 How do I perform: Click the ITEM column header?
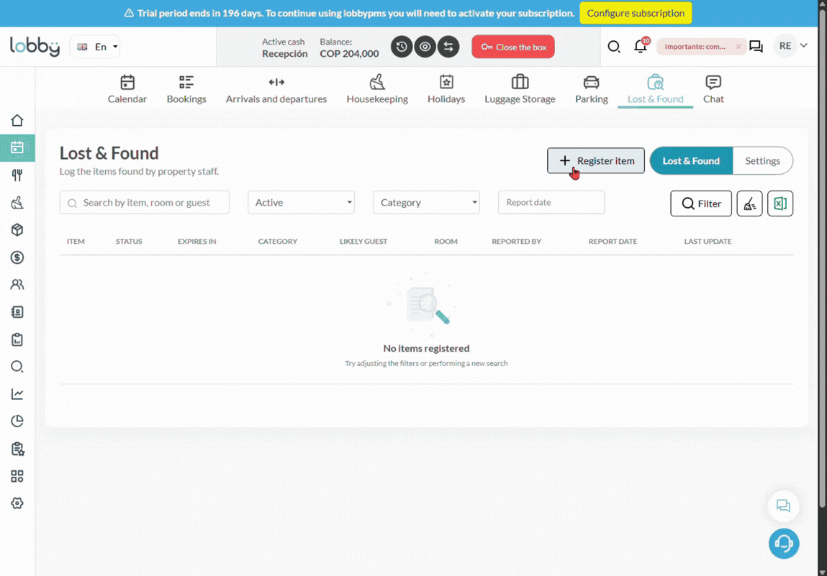point(76,242)
